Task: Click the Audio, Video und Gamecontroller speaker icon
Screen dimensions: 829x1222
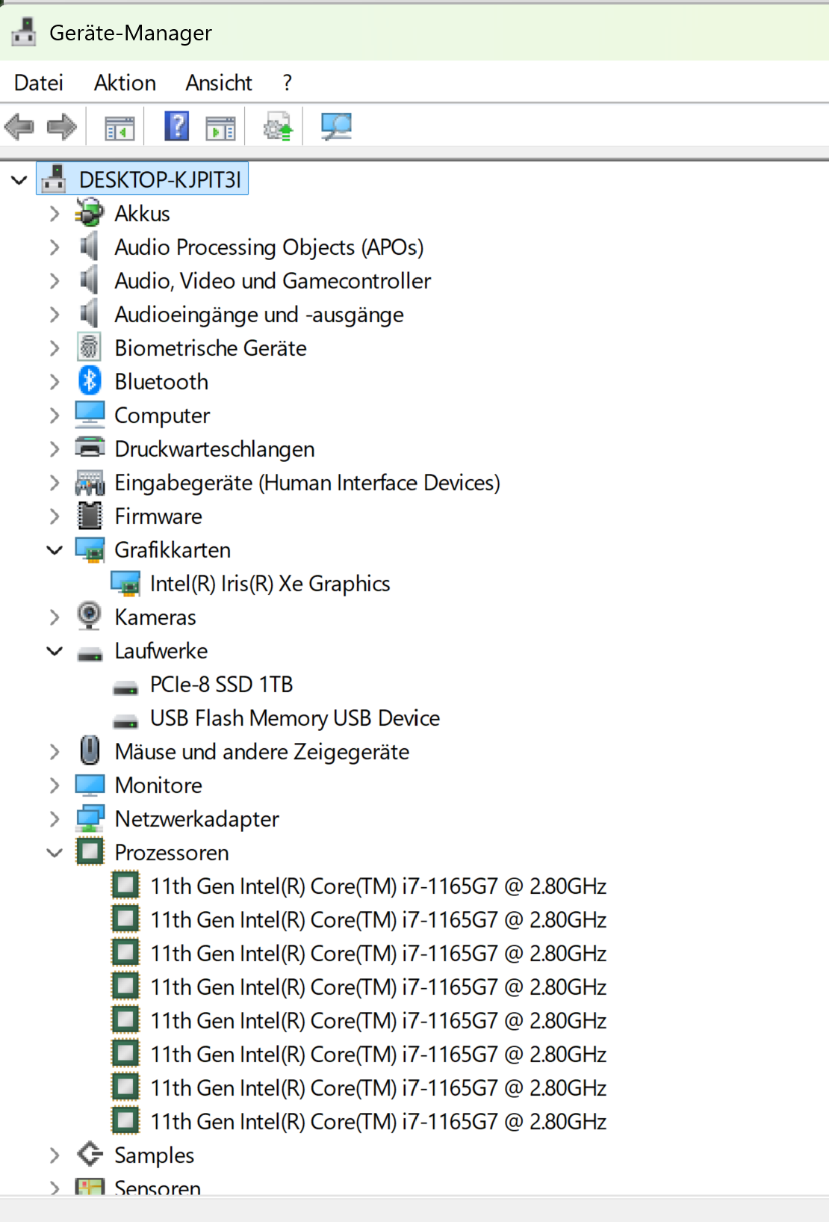Action: pos(90,280)
